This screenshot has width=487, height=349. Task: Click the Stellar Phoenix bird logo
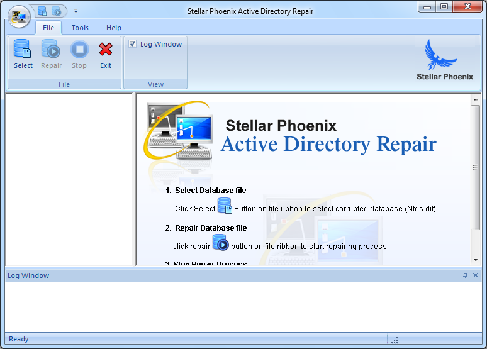click(x=440, y=55)
